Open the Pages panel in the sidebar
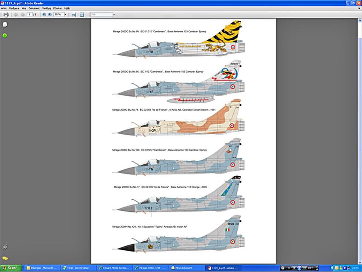Image resolution: width=362 pixels, height=272 pixels. click(5, 24)
